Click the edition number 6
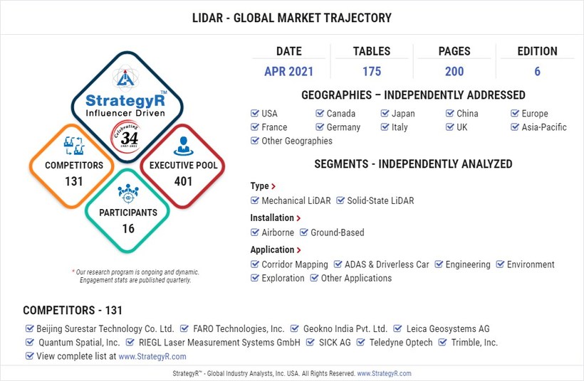This screenshot has height=381, width=584. 537,71
